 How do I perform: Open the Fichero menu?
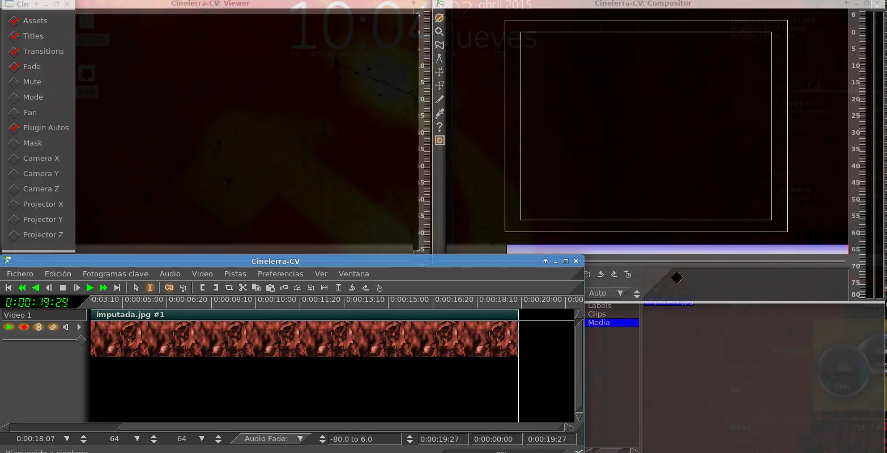(x=20, y=273)
